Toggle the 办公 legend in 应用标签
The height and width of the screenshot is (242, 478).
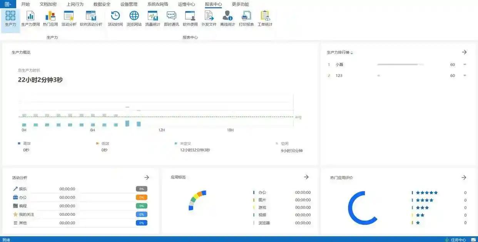tap(259, 192)
